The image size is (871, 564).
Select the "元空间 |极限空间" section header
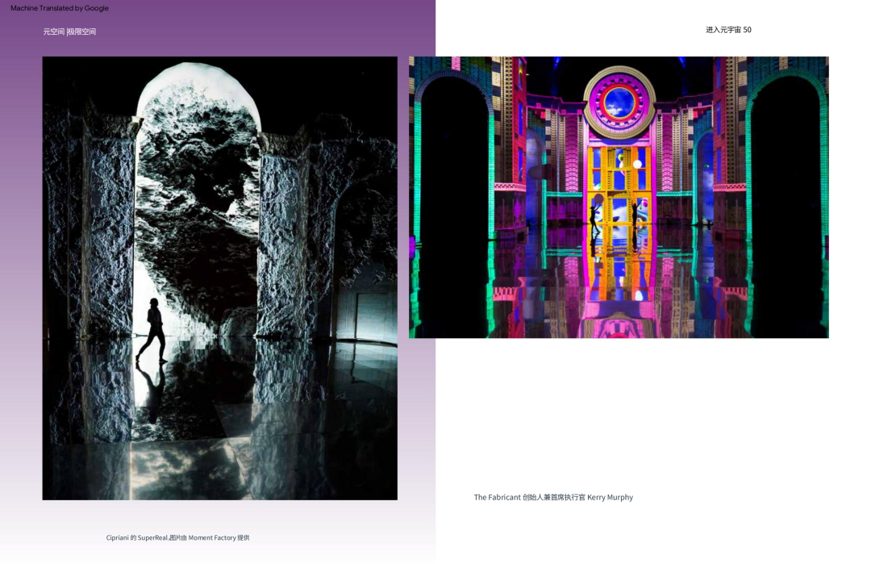pos(69,31)
